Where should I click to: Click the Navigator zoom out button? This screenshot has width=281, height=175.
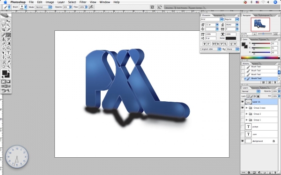tap(254, 34)
